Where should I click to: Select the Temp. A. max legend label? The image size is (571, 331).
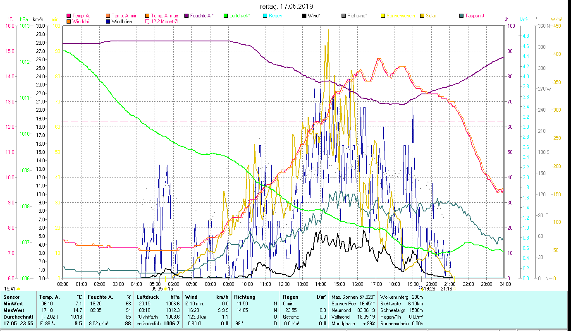point(165,16)
